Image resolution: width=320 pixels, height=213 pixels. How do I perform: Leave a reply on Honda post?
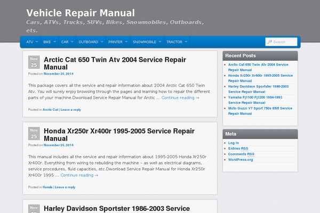(x=65, y=187)
